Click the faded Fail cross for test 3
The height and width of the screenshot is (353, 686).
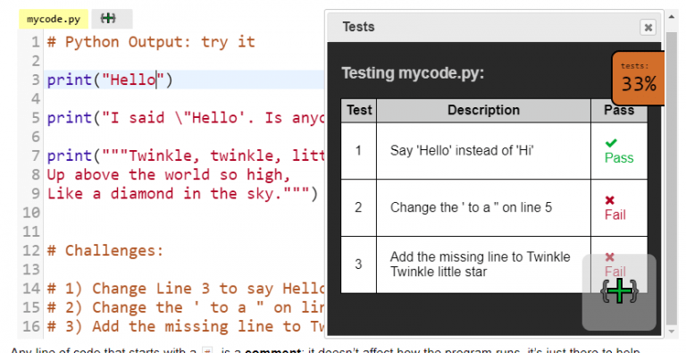point(609,257)
